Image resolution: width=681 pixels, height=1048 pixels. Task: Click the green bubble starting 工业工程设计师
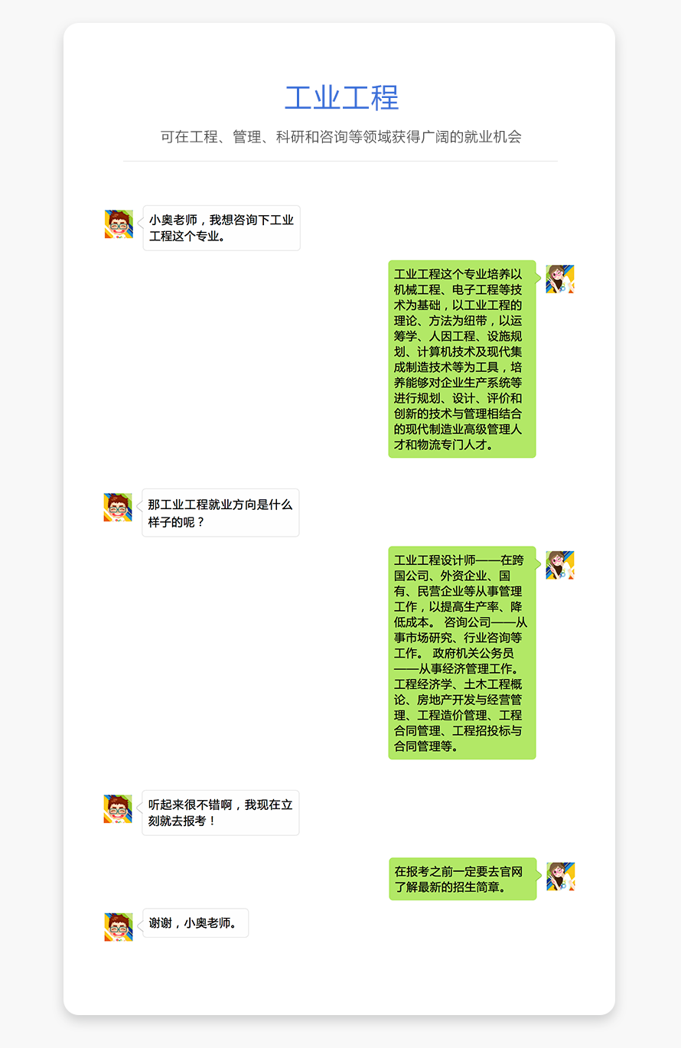click(x=462, y=653)
